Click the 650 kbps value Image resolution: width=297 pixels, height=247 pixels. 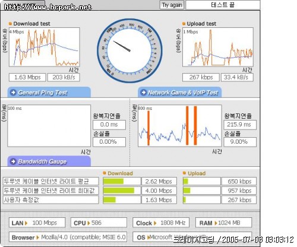(x=239, y=181)
